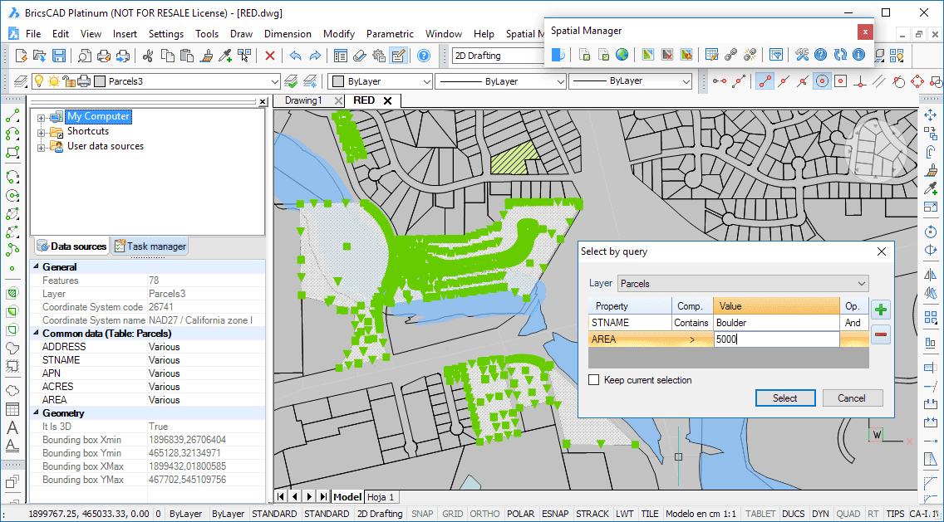
Task: Click the Contains comparator cell
Action: [x=691, y=323]
